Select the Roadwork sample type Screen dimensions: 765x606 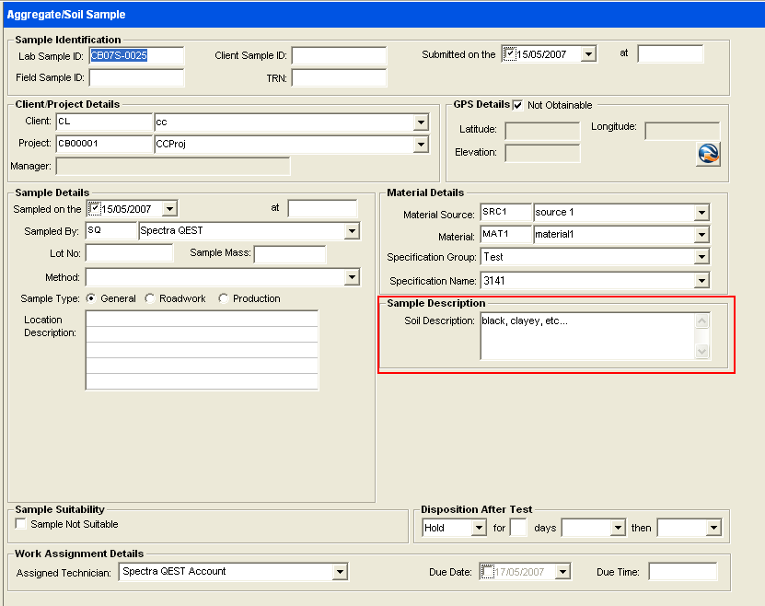[x=150, y=298]
